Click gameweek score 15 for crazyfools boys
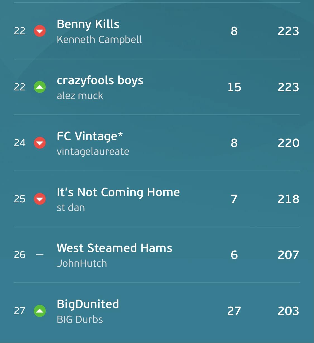Screen dimensions: 314x343 (234, 87)
